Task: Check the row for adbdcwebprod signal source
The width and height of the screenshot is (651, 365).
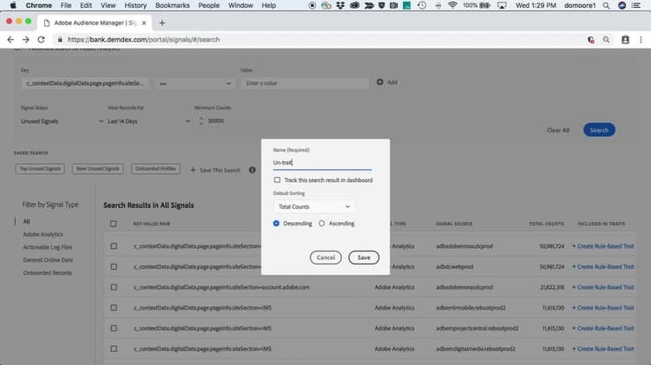Action: pyautogui.click(x=114, y=267)
